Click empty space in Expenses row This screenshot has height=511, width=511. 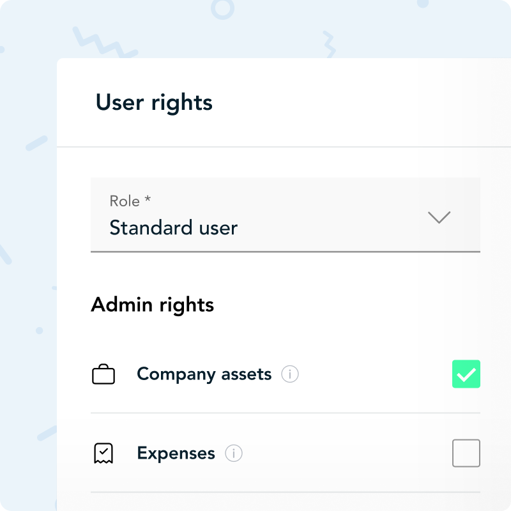pos(345,454)
